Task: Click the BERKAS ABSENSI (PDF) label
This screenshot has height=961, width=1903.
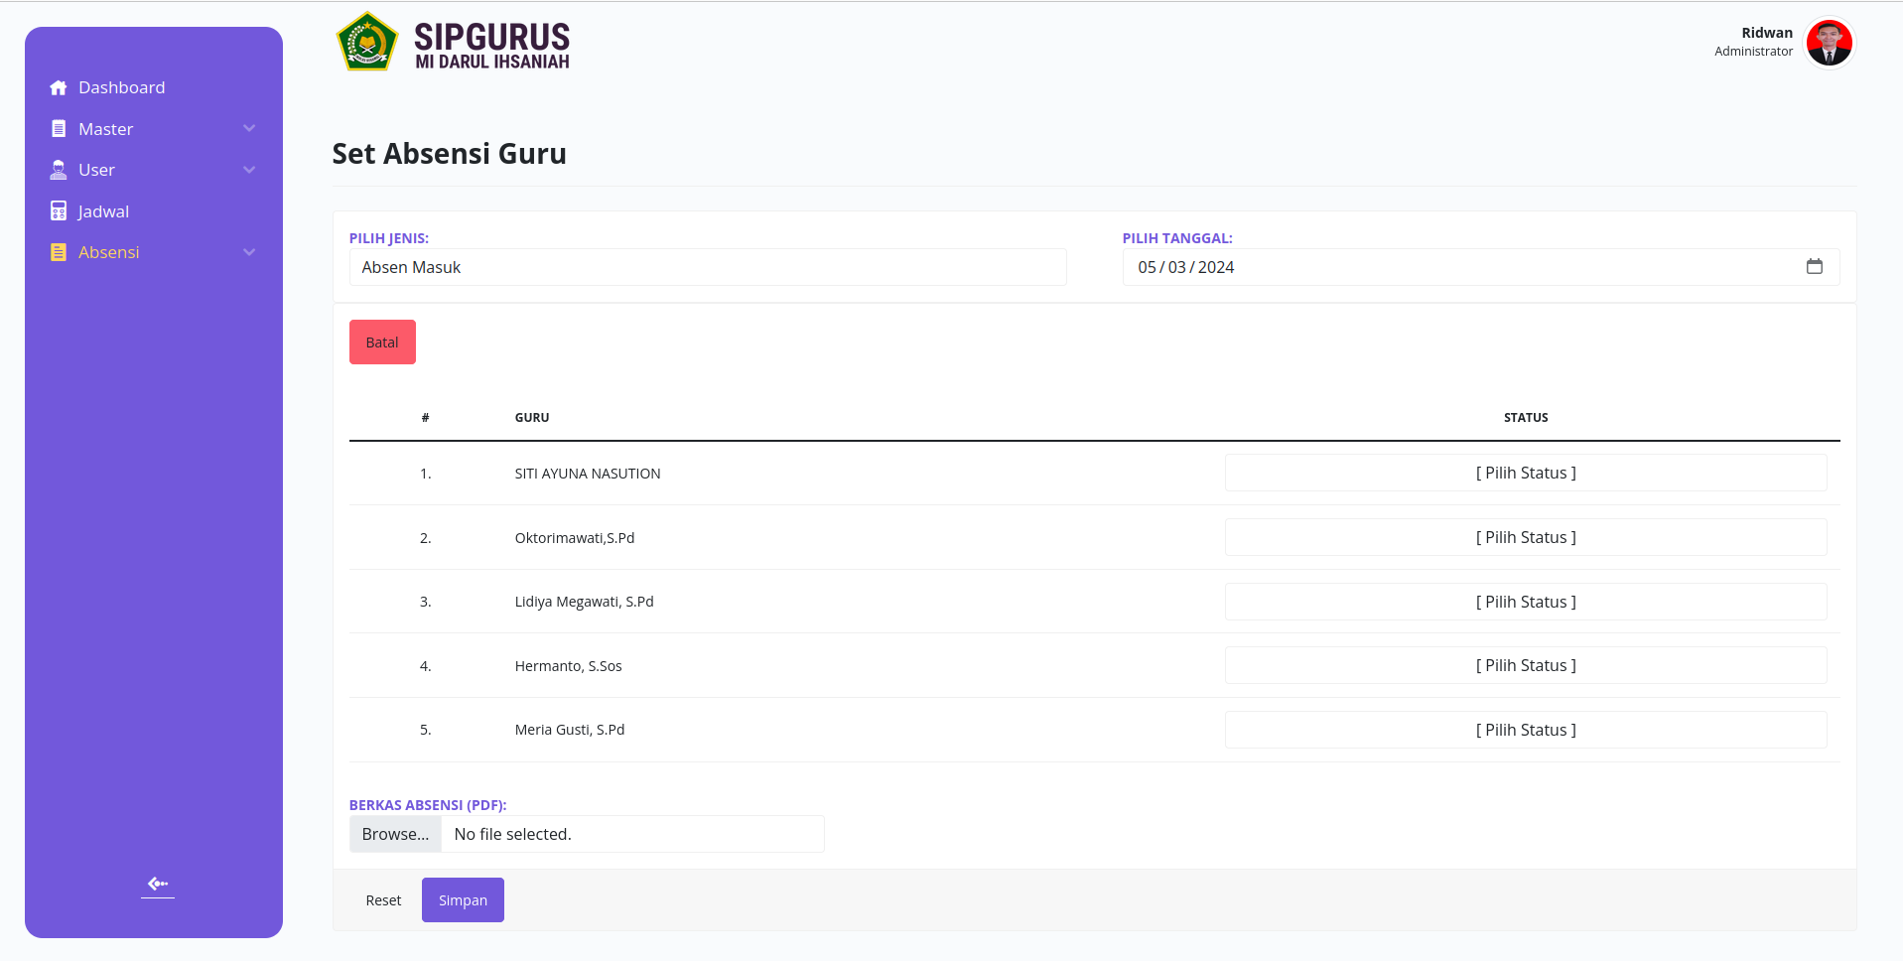Action: [x=428, y=805]
